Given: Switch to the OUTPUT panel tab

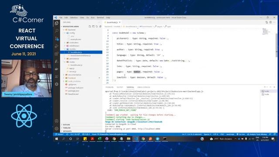Looking at the screenshot, I should (x=120, y=87).
